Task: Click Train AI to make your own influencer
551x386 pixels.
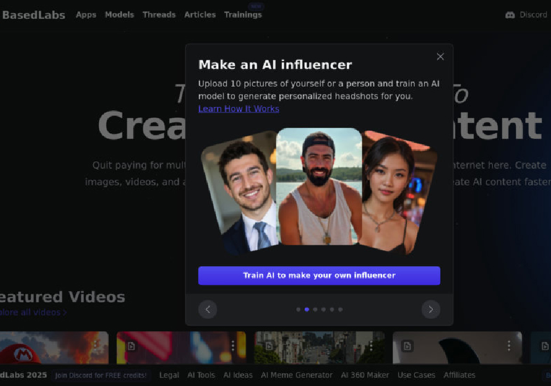Action: (x=319, y=276)
